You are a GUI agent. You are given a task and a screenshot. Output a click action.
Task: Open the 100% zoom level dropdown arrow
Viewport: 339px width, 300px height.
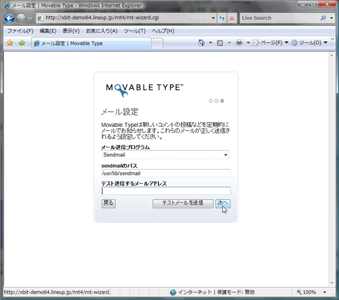coord(325,292)
